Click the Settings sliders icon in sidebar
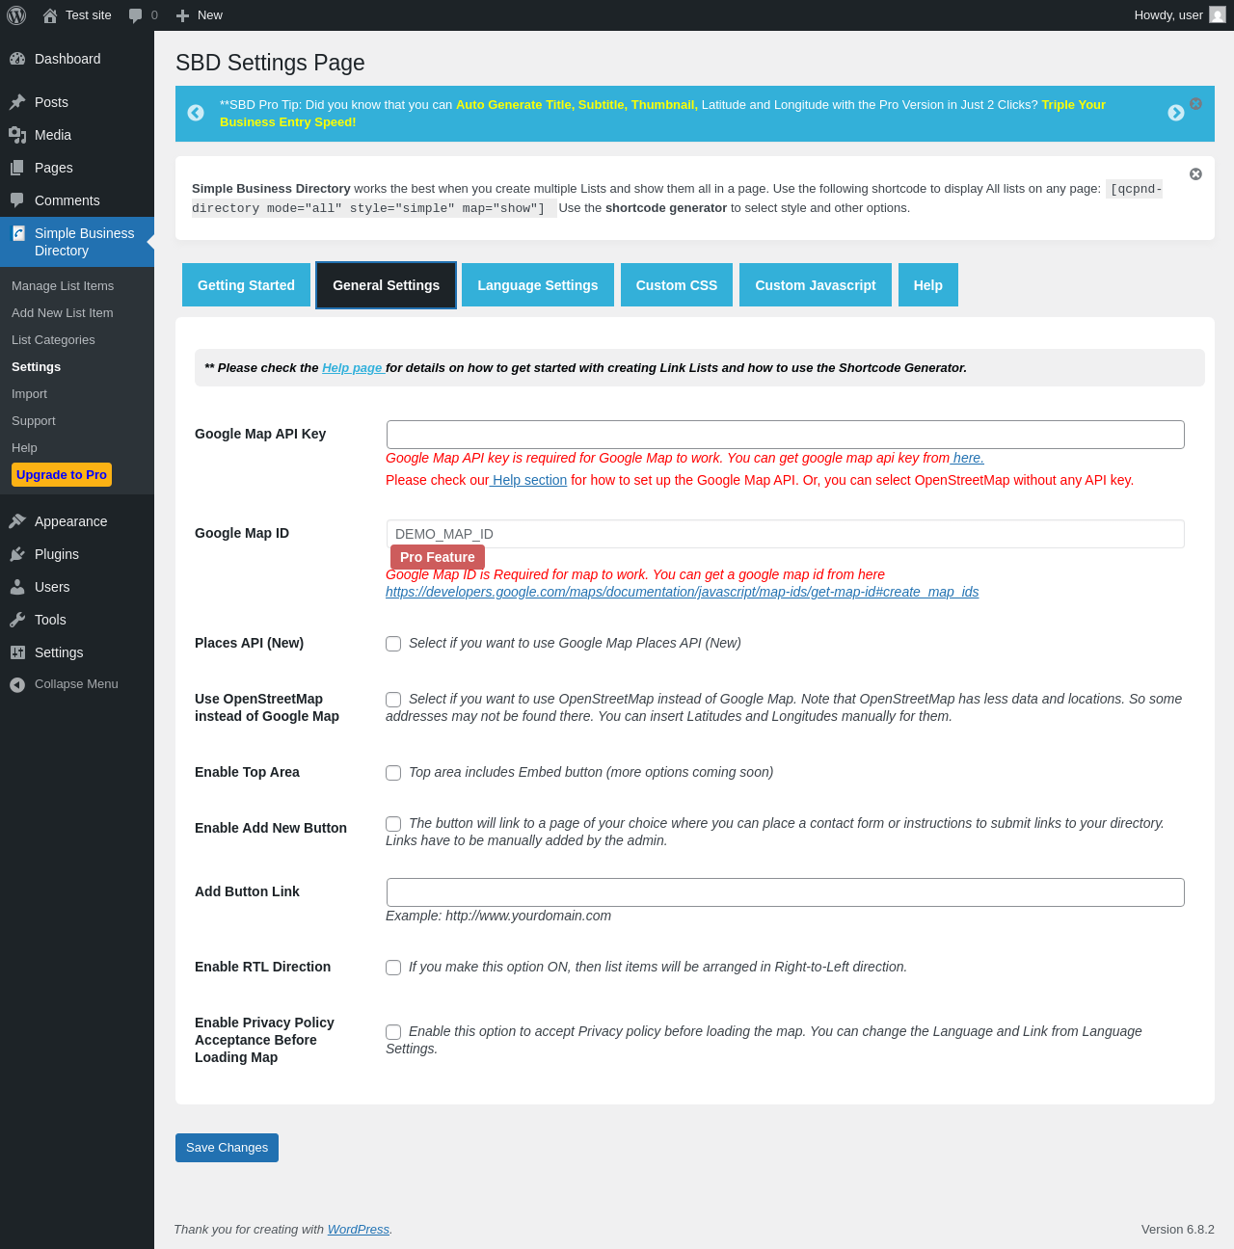1234x1249 pixels. click(x=17, y=652)
